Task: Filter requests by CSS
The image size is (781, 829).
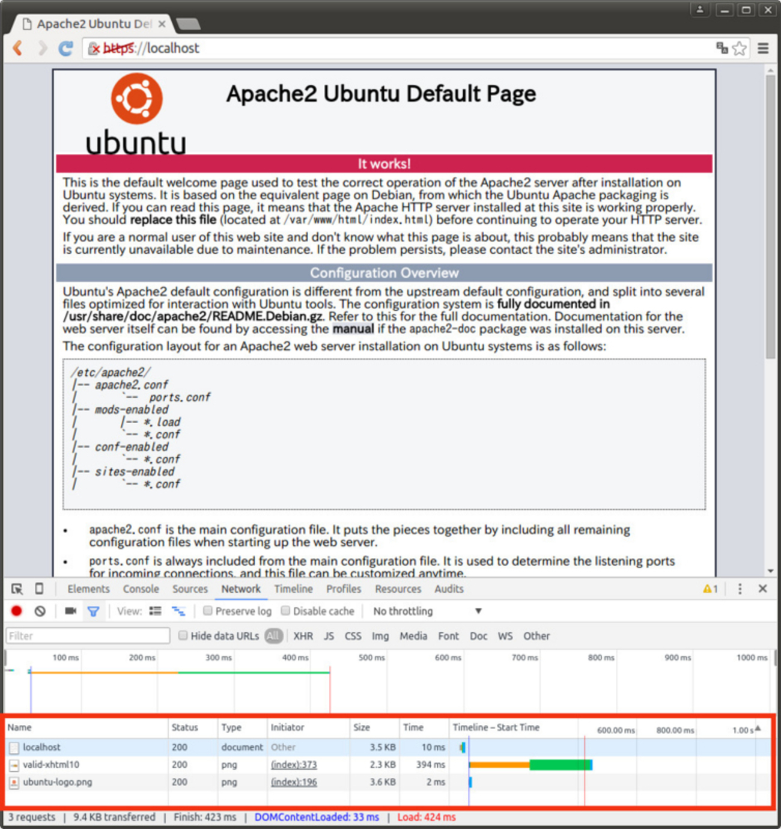Action: 353,636
